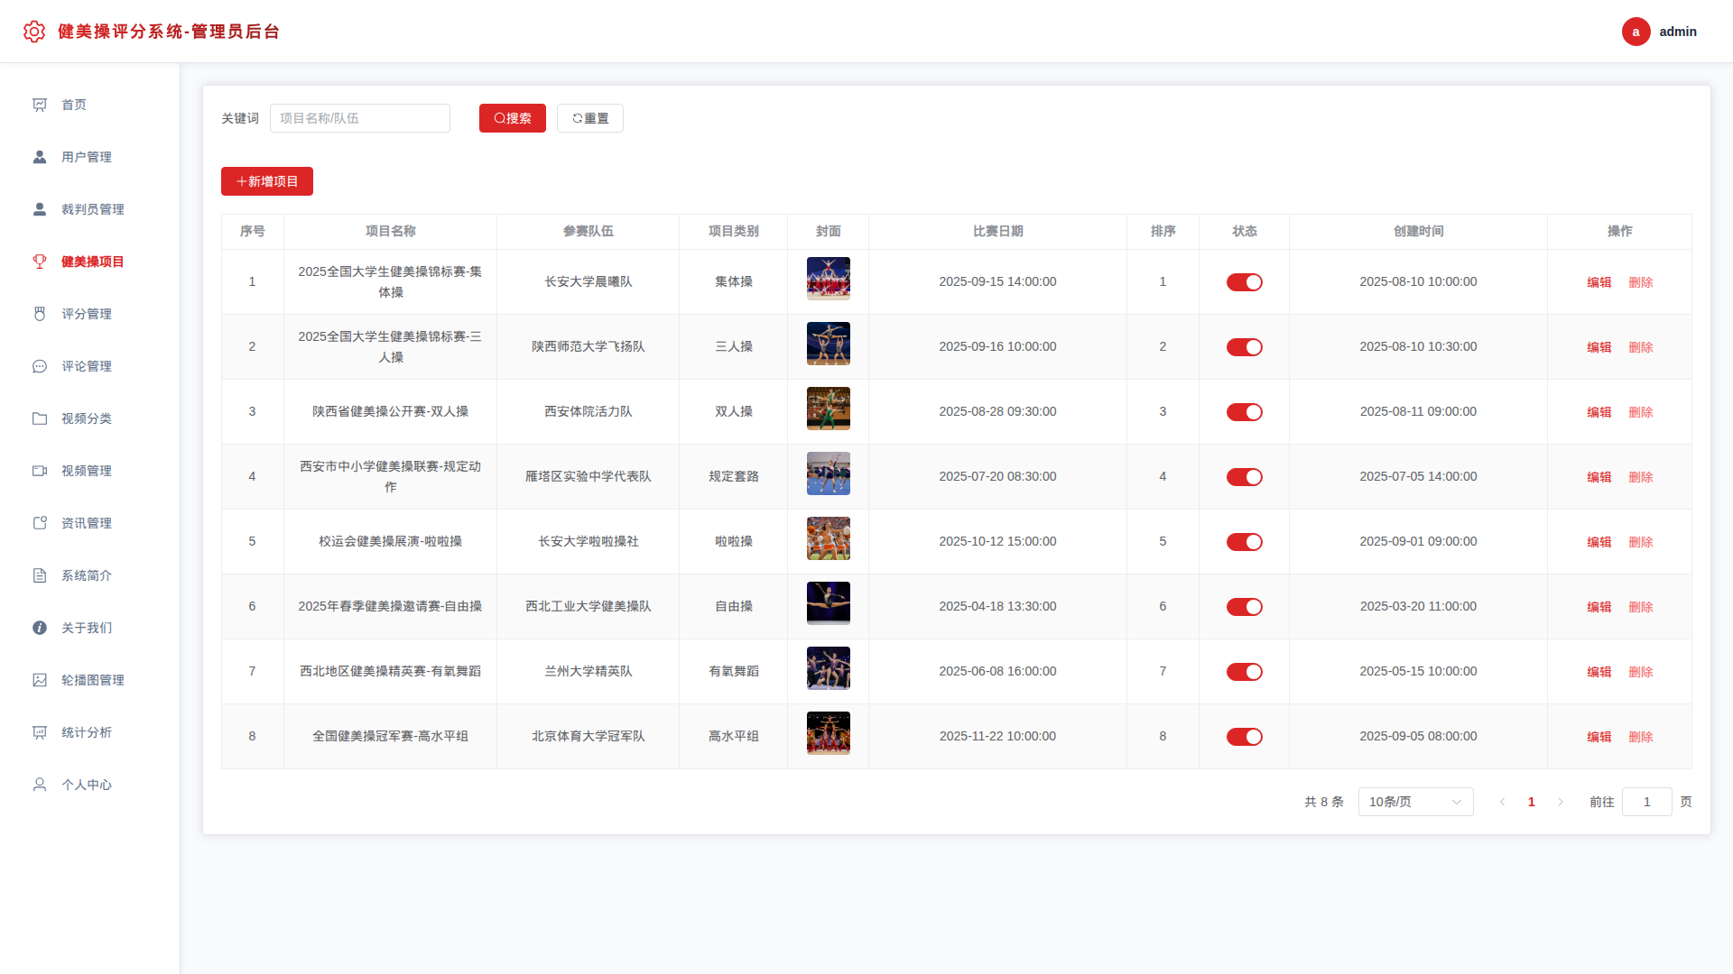Click the 重置 button
The width and height of the screenshot is (1733, 974).
click(x=589, y=118)
